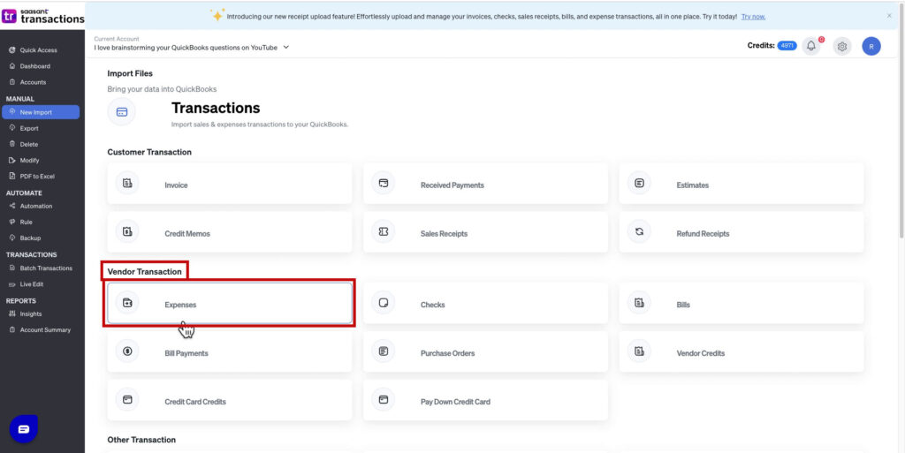Choose the Vendor Credits import label
The image size is (905, 453).
(701, 353)
